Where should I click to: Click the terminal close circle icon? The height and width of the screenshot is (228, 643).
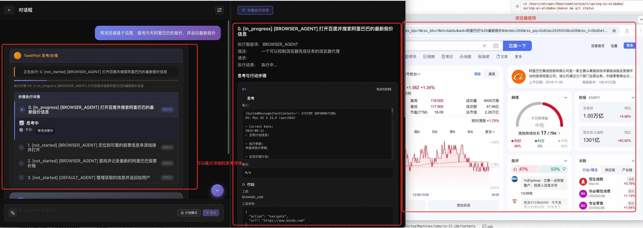(517, 6)
